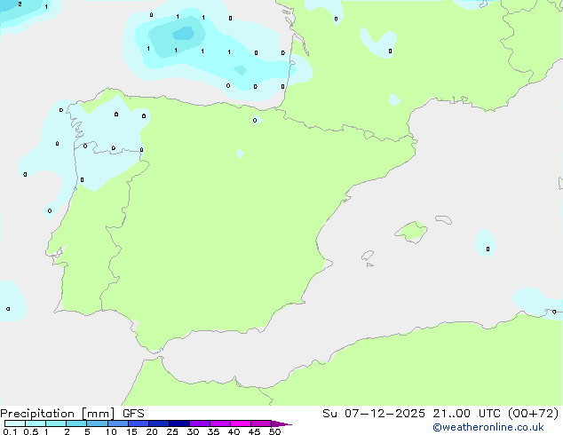
Task: Pick the 0.5 mm legend color swatch
Action: (36, 423)
